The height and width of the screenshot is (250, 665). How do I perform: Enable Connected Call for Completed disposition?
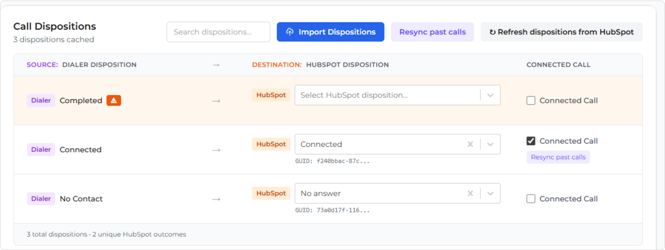tap(531, 100)
